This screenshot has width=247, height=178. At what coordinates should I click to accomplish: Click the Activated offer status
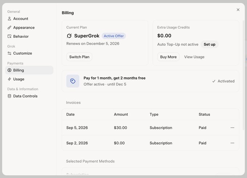(x=223, y=81)
